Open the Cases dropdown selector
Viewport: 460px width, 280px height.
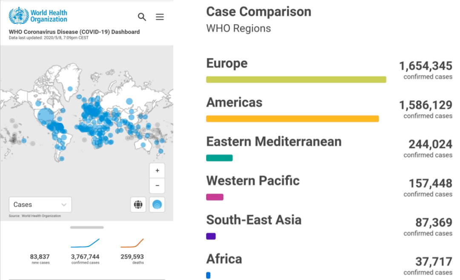tap(40, 204)
